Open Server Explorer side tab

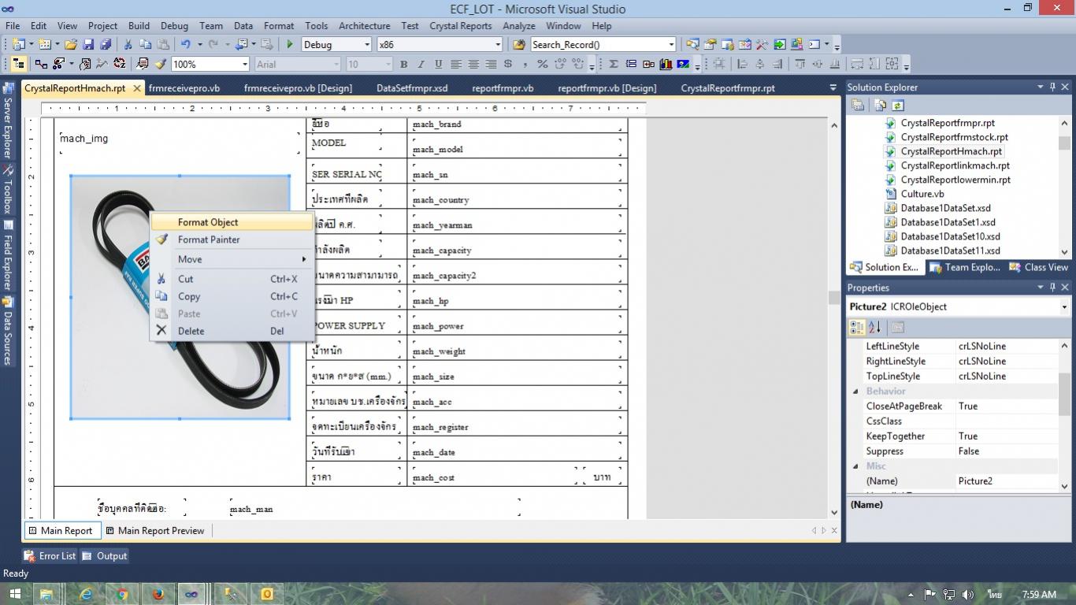[8, 121]
